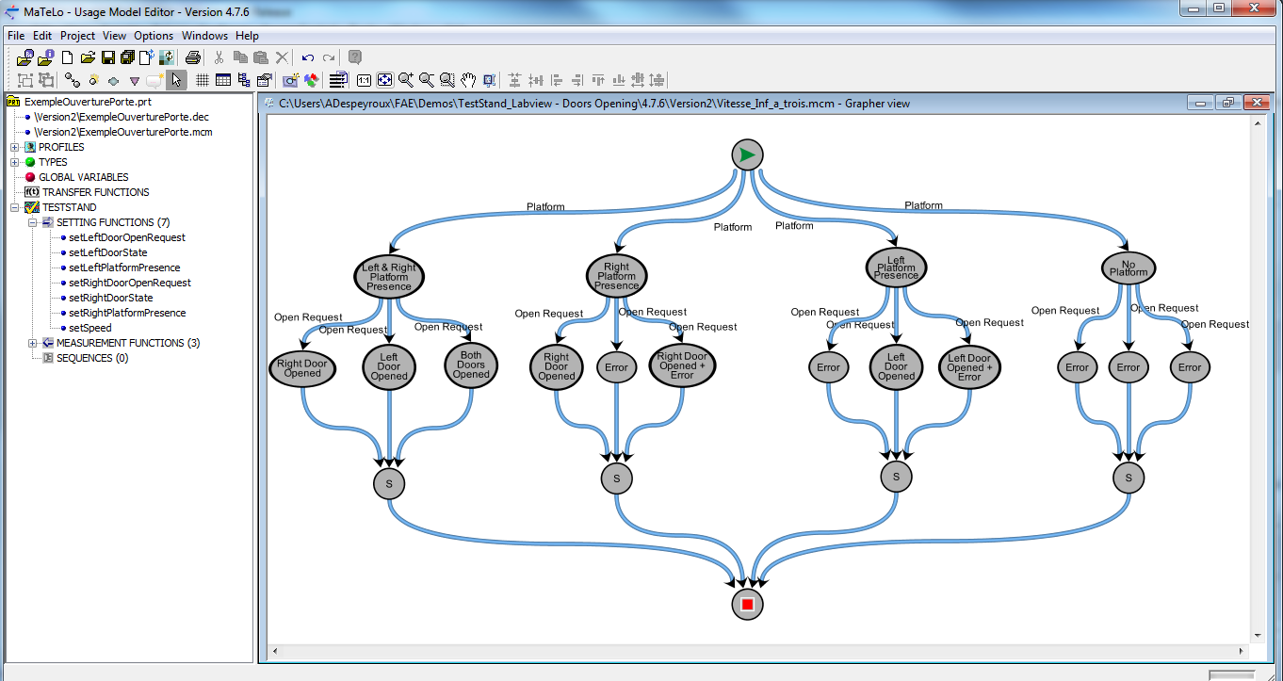Select the Zoom In magnifier tool

[x=406, y=80]
